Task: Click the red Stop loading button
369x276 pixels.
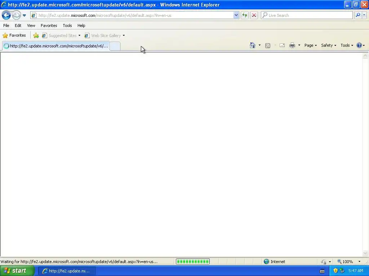Action: [x=254, y=15]
